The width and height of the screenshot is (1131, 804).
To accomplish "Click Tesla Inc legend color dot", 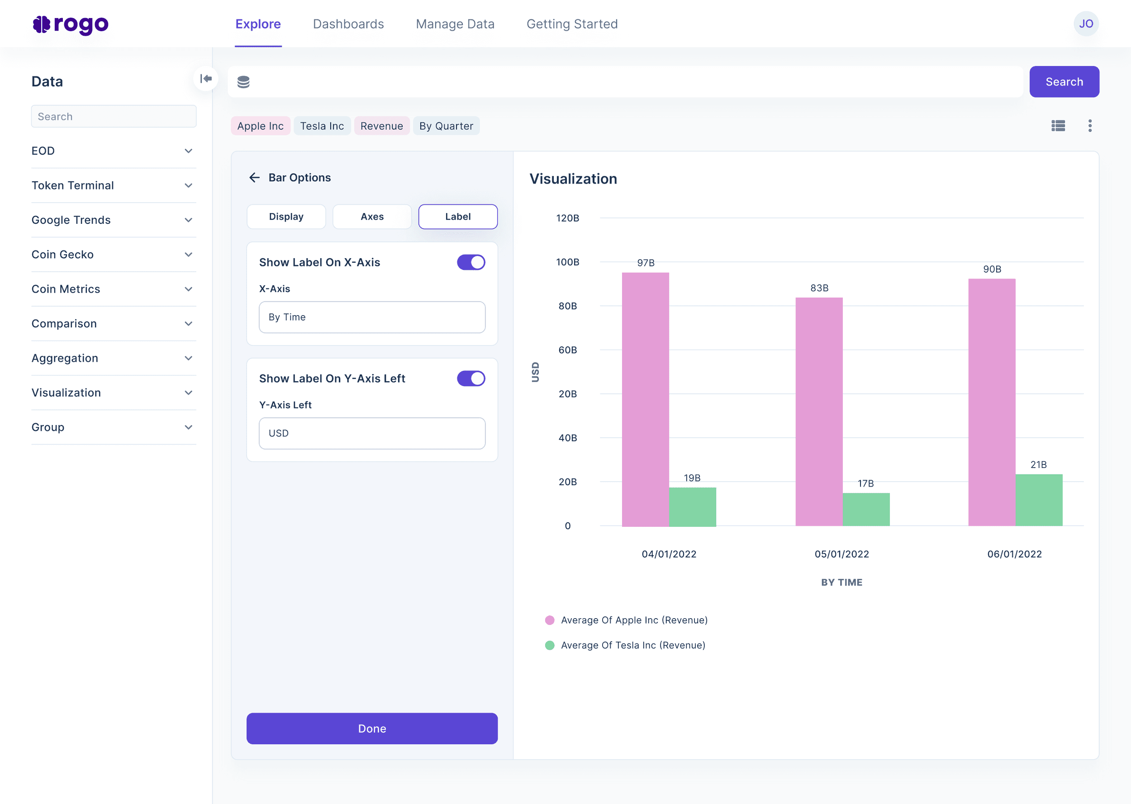I will click(549, 645).
